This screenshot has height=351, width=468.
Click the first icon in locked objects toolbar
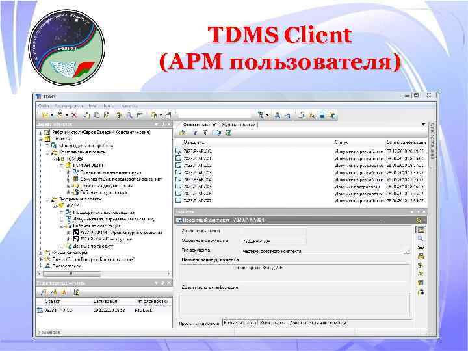click(44, 292)
